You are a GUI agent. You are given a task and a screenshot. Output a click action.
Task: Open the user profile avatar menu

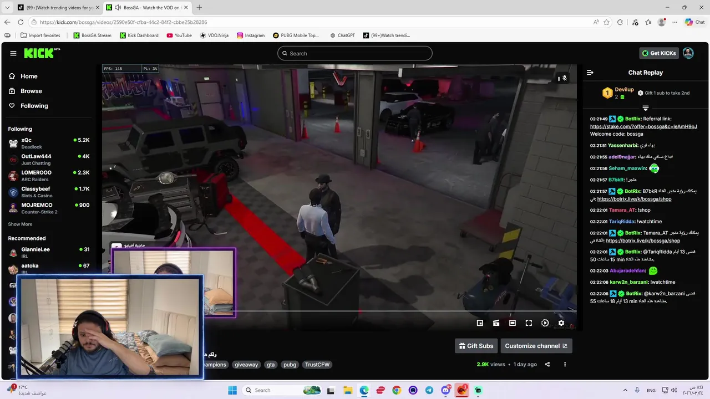click(x=688, y=53)
